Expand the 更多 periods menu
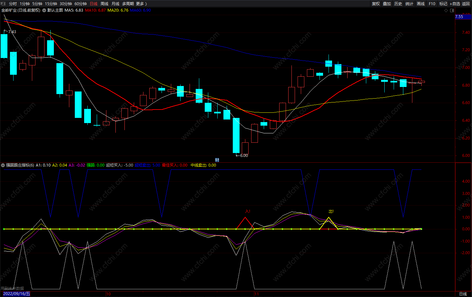The height and width of the screenshot is (297, 472). pos(142,4)
